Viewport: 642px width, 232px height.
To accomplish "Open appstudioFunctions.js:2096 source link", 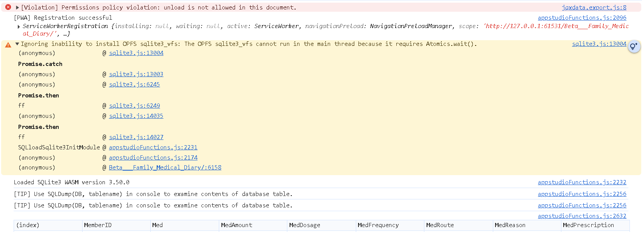I will coord(582,18).
